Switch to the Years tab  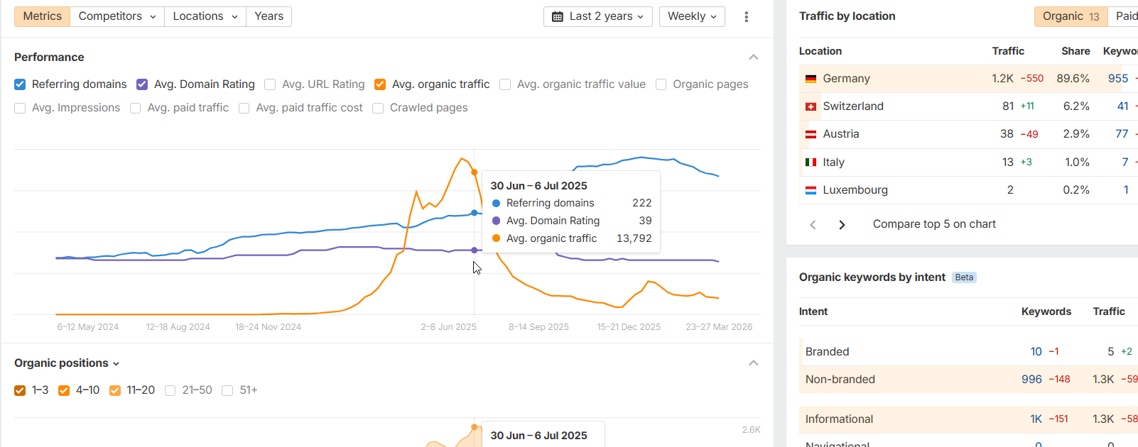pos(269,16)
